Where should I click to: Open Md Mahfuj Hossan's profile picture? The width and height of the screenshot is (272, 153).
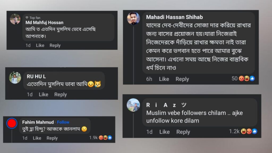[x=15, y=19]
